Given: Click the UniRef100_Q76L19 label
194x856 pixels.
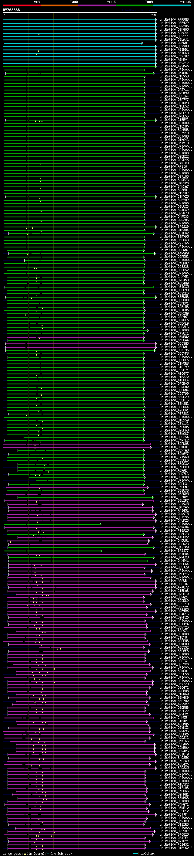Looking at the screenshot, I should (174, 113).
